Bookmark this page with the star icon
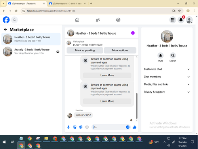The height and width of the screenshot is (149, 198). click(179, 11)
